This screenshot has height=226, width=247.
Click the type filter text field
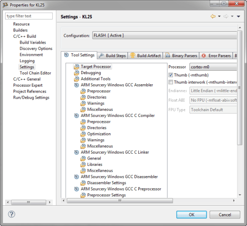[29, 16]
